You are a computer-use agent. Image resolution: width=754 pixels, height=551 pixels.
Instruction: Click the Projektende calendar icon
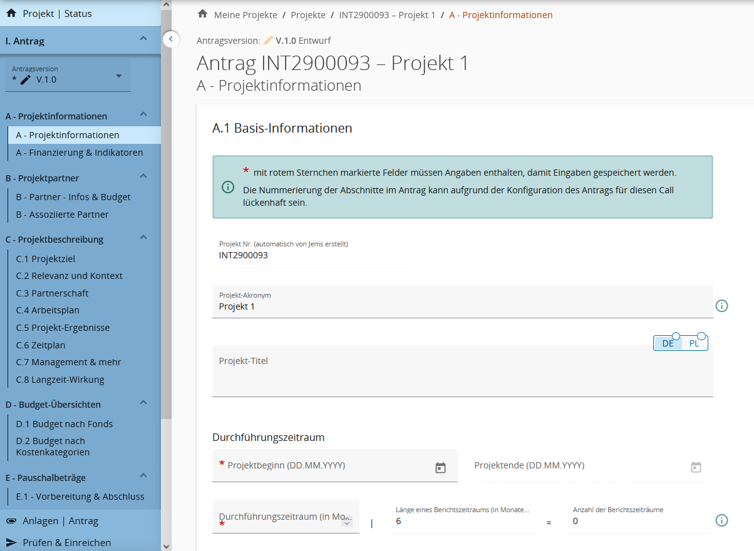click(696, 467)
